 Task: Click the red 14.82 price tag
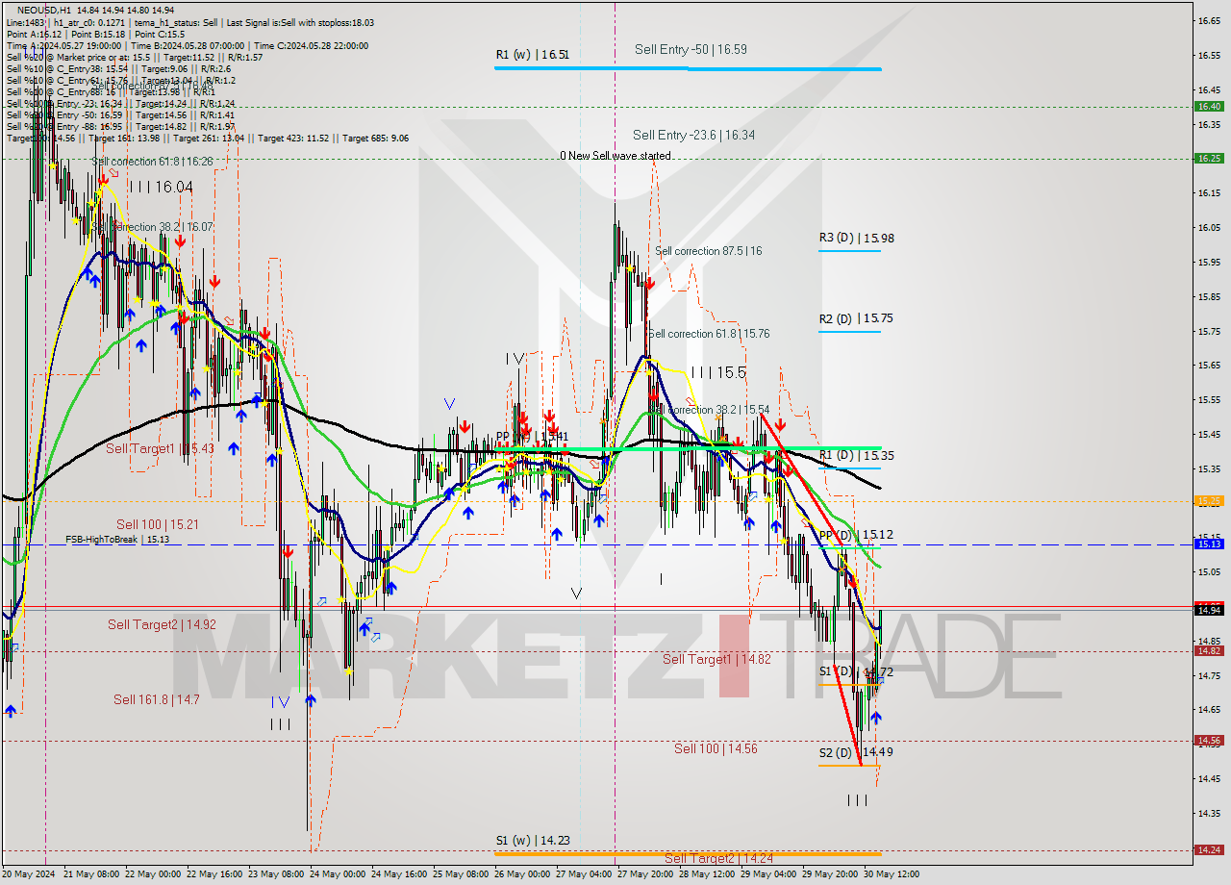tap(1208, 650)
